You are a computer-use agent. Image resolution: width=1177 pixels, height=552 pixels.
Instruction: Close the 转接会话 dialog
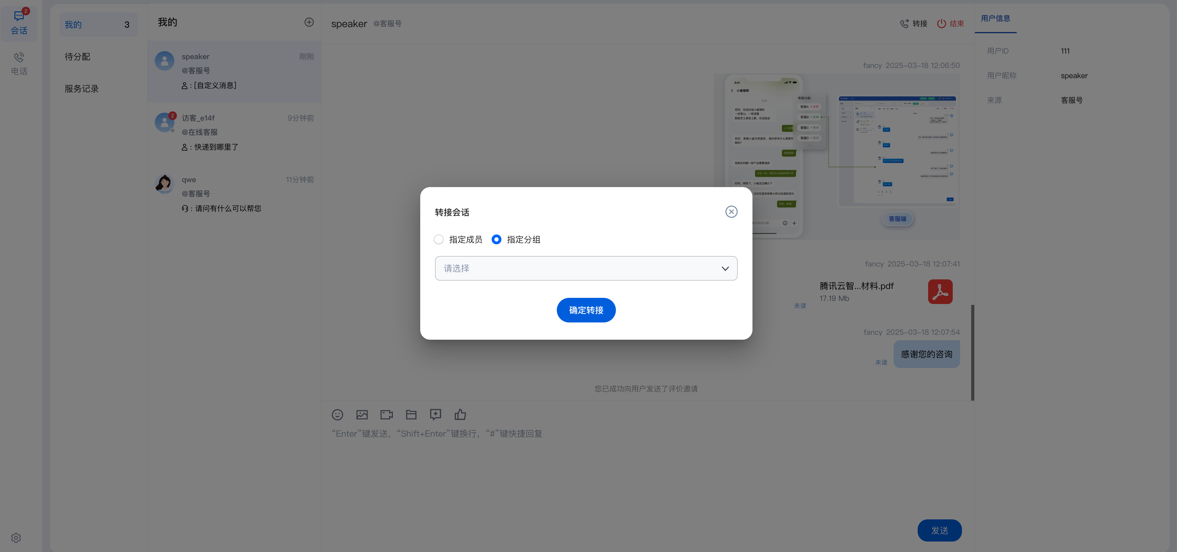click(731, 212)
